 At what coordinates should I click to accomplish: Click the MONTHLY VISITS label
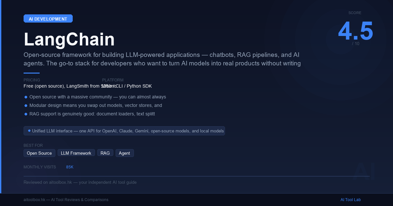click(40, 167)
